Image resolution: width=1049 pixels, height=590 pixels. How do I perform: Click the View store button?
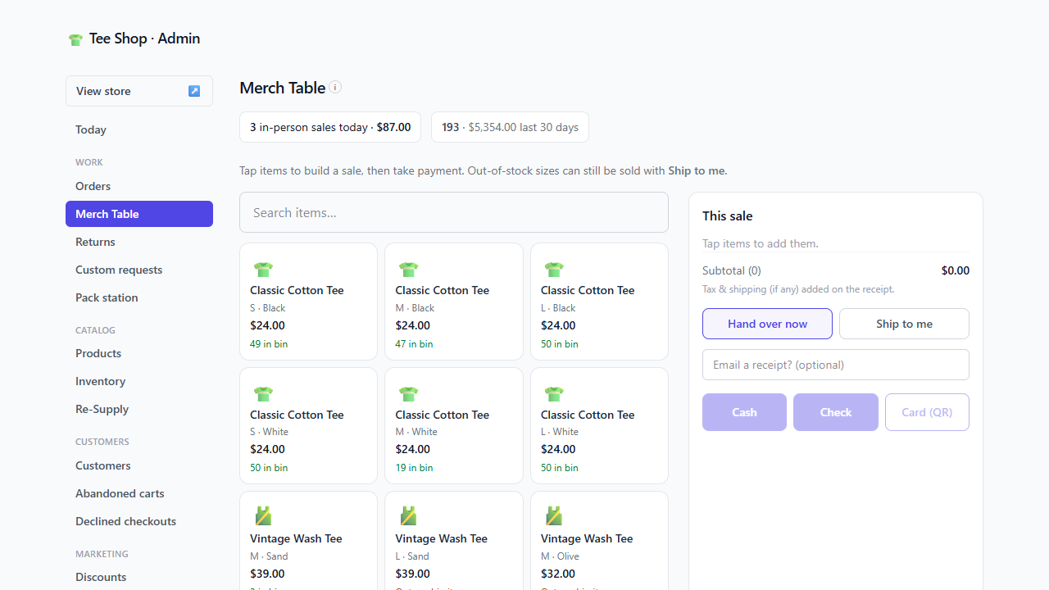[x=139, y=91]
